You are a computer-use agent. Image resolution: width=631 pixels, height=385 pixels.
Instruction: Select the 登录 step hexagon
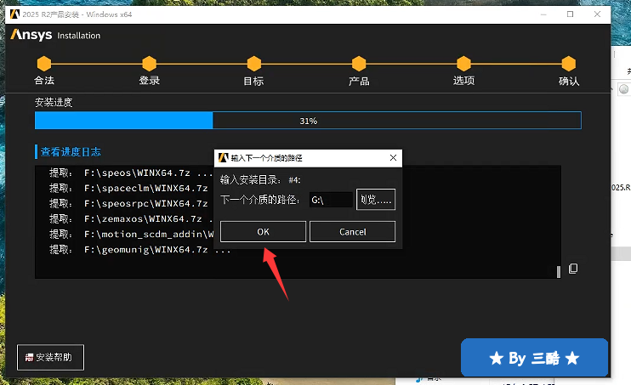pos(150,64)
